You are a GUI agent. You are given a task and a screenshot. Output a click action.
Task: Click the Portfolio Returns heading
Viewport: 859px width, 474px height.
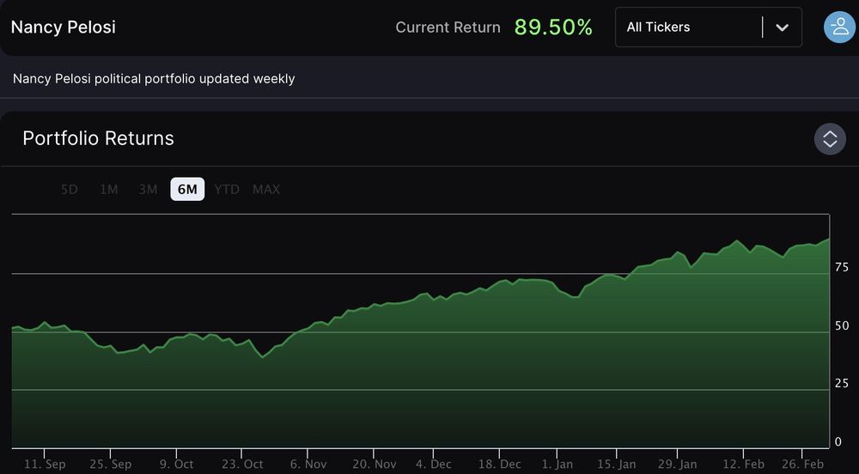click(98, 138)
